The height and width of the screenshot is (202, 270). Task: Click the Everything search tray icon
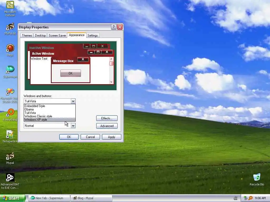[250, 198]
